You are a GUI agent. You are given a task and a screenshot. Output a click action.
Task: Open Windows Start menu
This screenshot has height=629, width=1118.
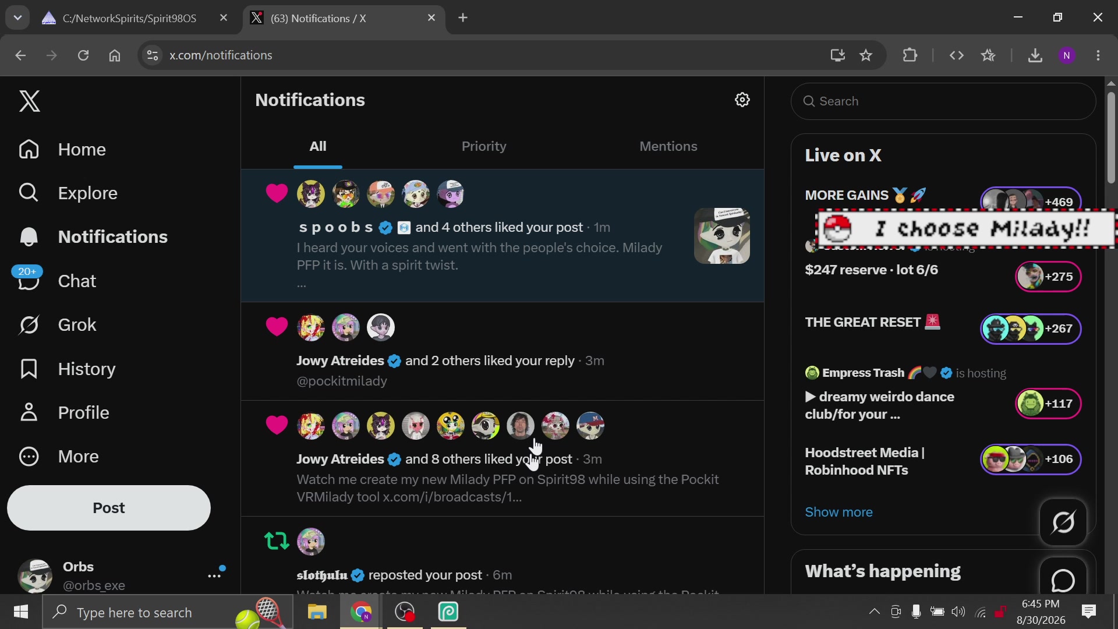(21, 612)
